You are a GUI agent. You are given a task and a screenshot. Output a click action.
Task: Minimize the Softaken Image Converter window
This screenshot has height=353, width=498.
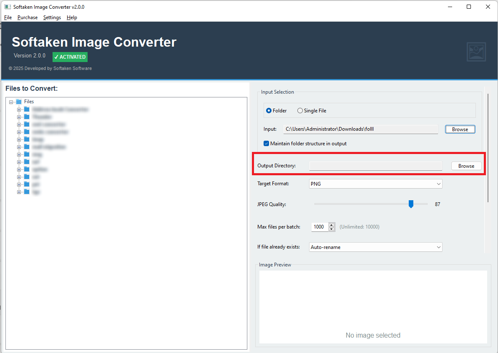tap(450, 7)
